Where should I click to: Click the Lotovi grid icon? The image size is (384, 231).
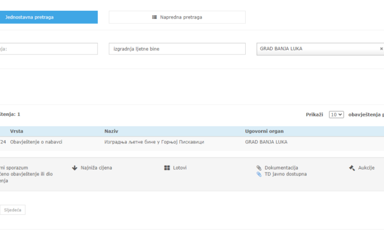tap(167, 168)
